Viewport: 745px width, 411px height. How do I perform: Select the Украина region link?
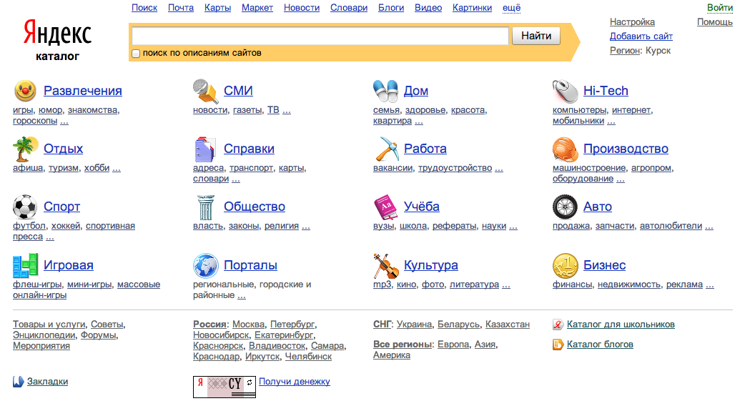(414, 325)
